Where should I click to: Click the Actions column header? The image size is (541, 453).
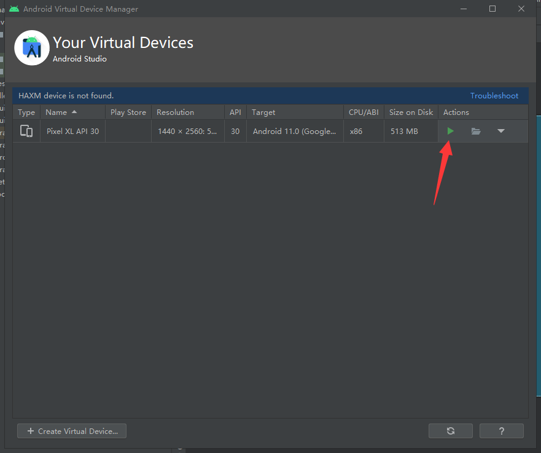coord(483,112)
